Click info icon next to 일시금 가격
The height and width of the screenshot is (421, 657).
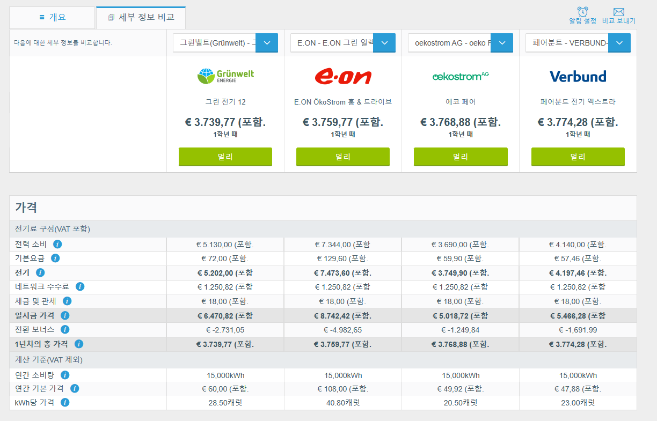(x=65, y=315)
